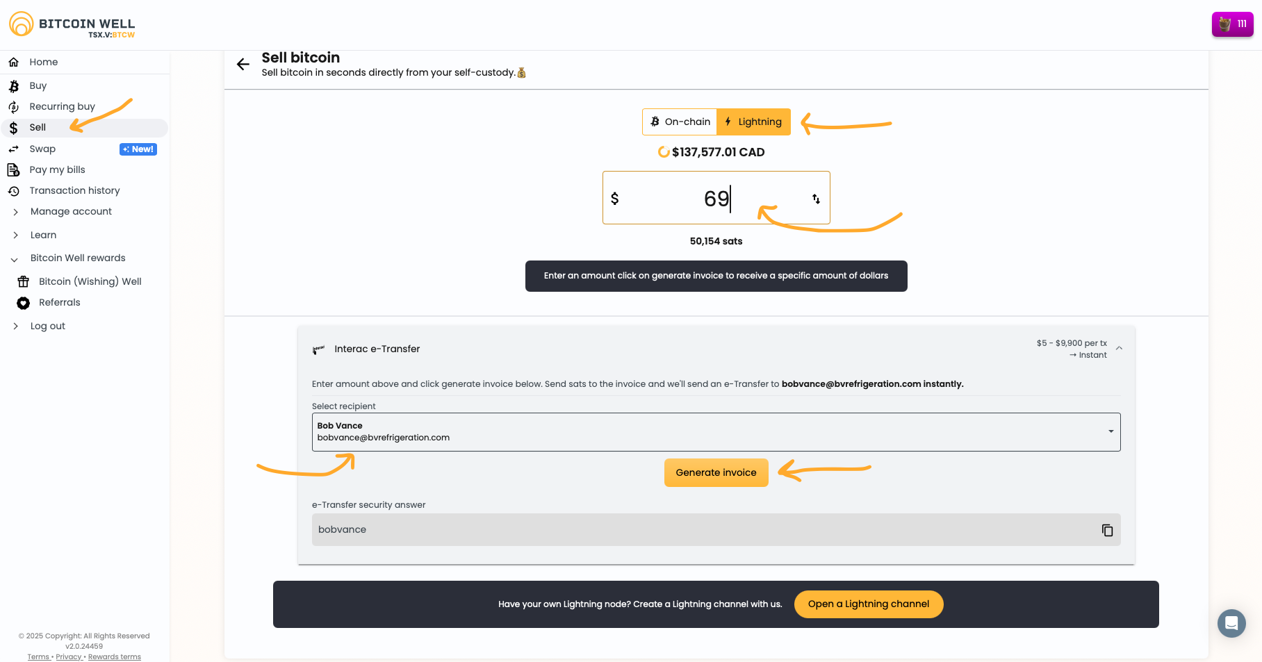Open the profile avatar menu
1262x662 pixels.
1232,24
